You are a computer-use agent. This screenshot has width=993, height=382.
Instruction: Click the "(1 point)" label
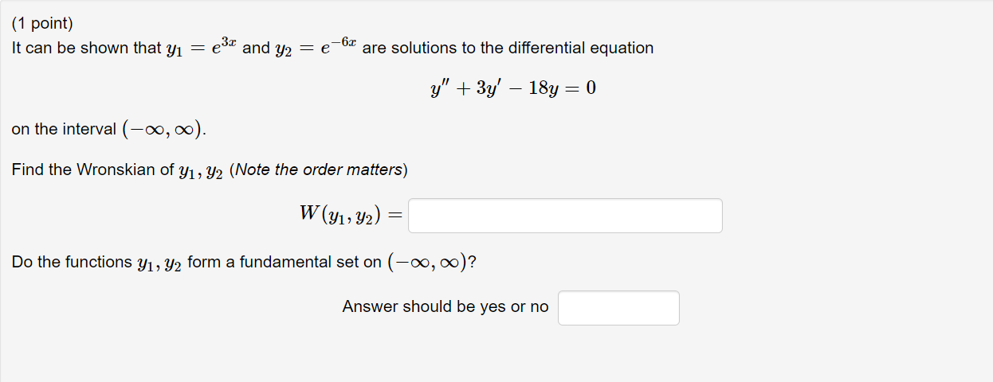(42, 25)
